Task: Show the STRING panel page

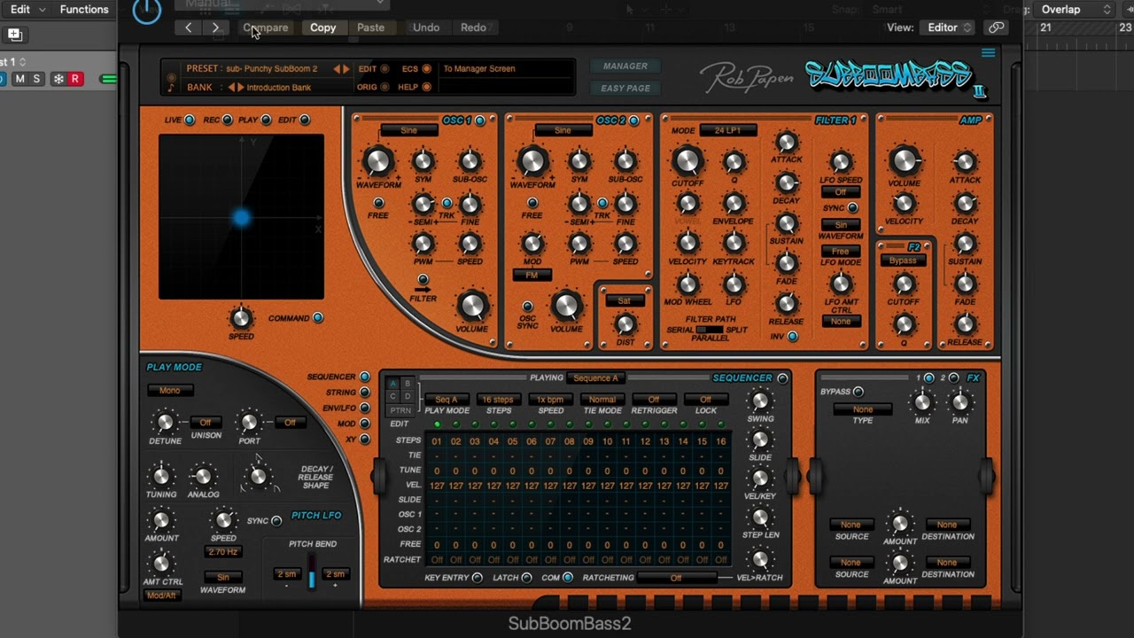Action: 364,393
